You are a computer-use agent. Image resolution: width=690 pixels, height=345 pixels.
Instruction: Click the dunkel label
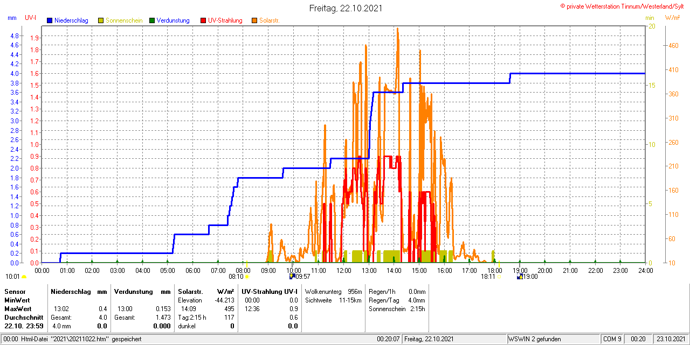click(x=187, y=326)
